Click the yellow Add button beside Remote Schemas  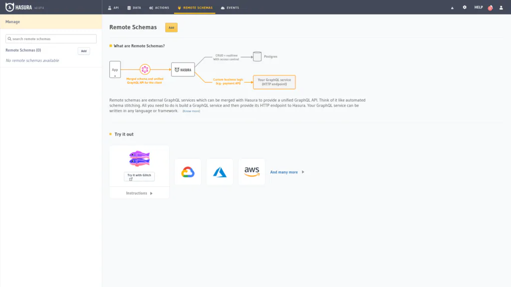[171, 27]
